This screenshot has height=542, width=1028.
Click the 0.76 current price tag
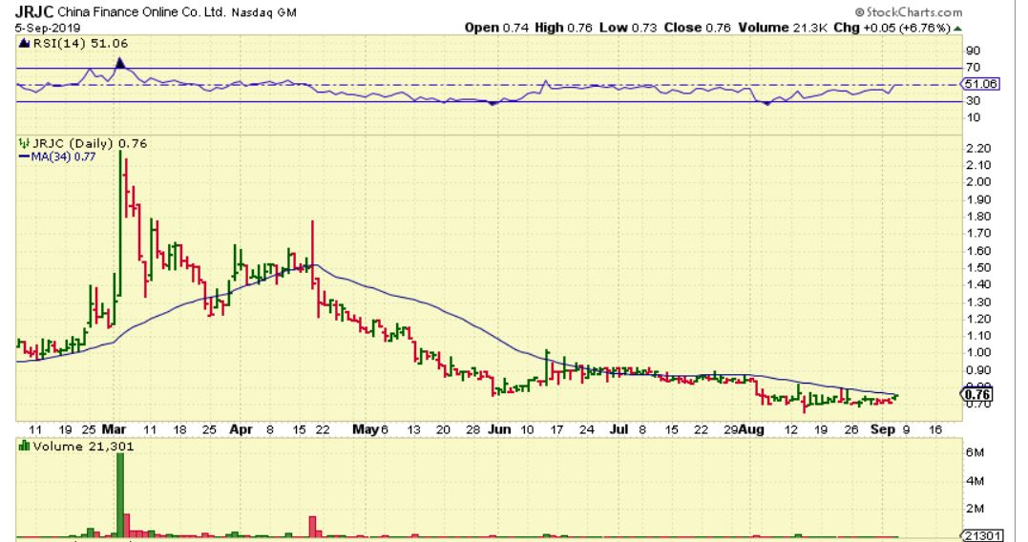point(976,394)
